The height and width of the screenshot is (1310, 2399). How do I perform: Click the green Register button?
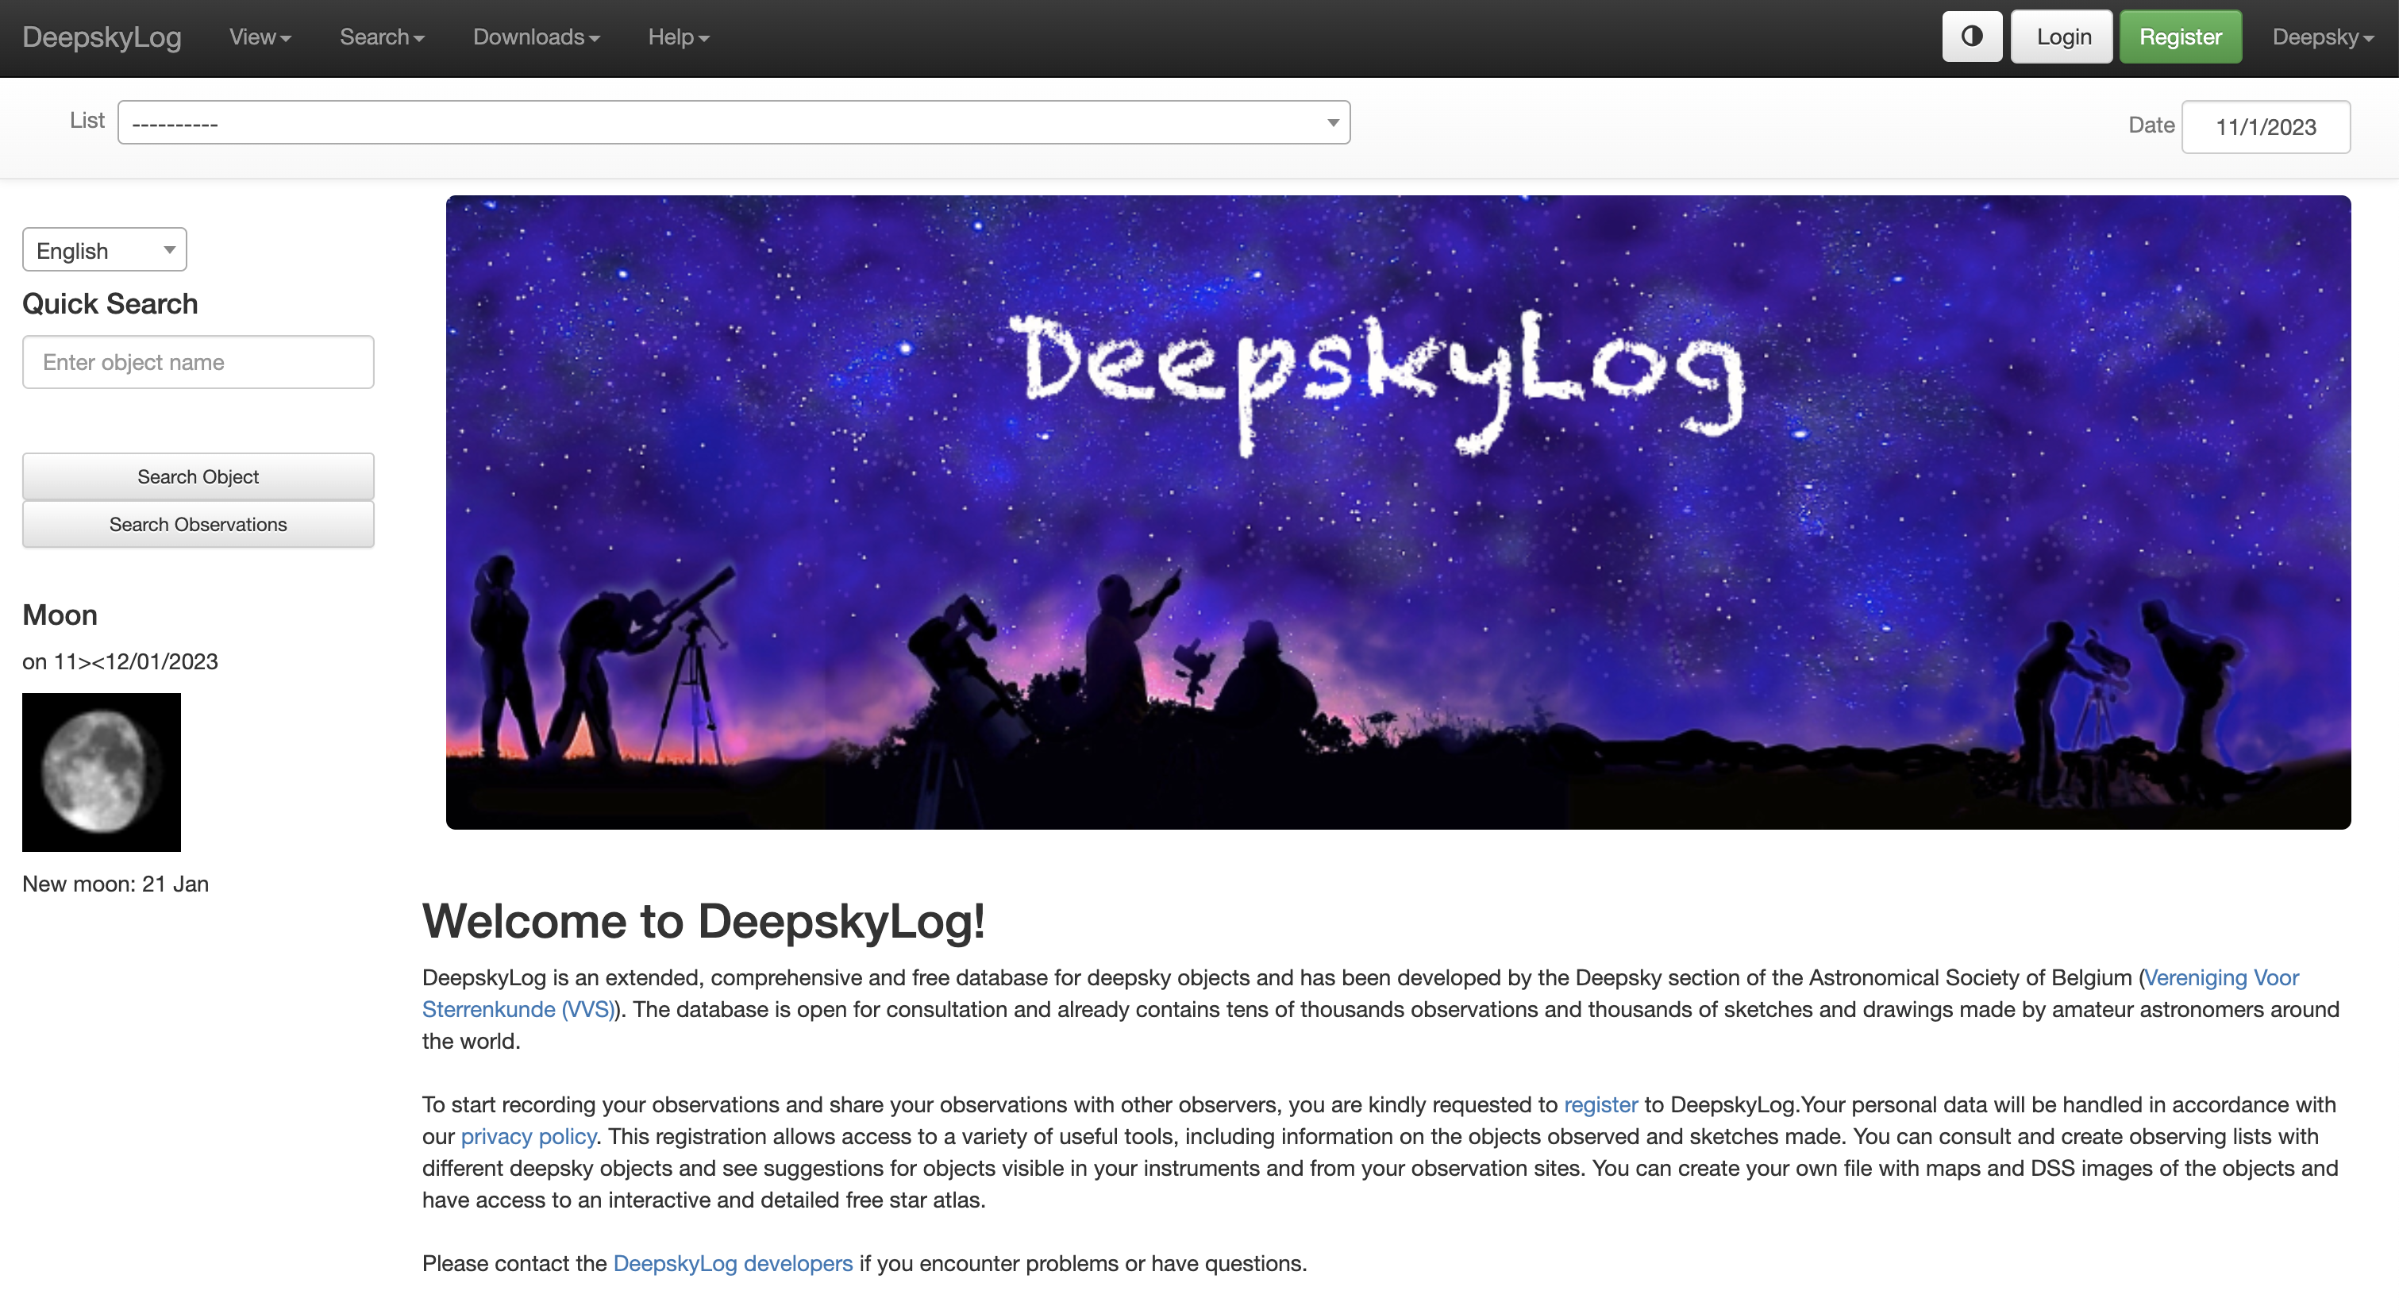pyautogui.click(x=2179, y=37)
